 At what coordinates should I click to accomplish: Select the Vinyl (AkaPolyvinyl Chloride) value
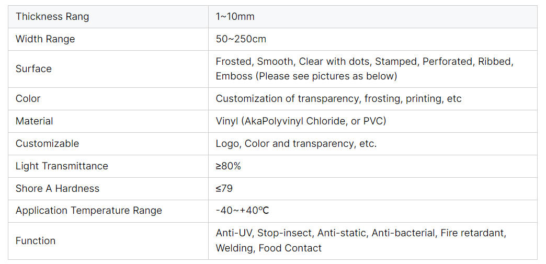(301, 121)
